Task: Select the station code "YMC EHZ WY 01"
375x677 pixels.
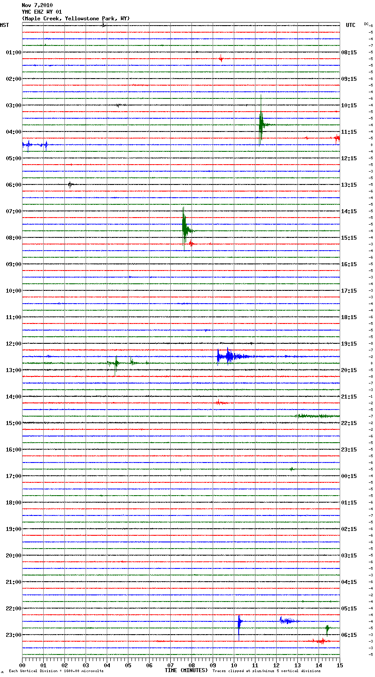Action: pos(42,12)
